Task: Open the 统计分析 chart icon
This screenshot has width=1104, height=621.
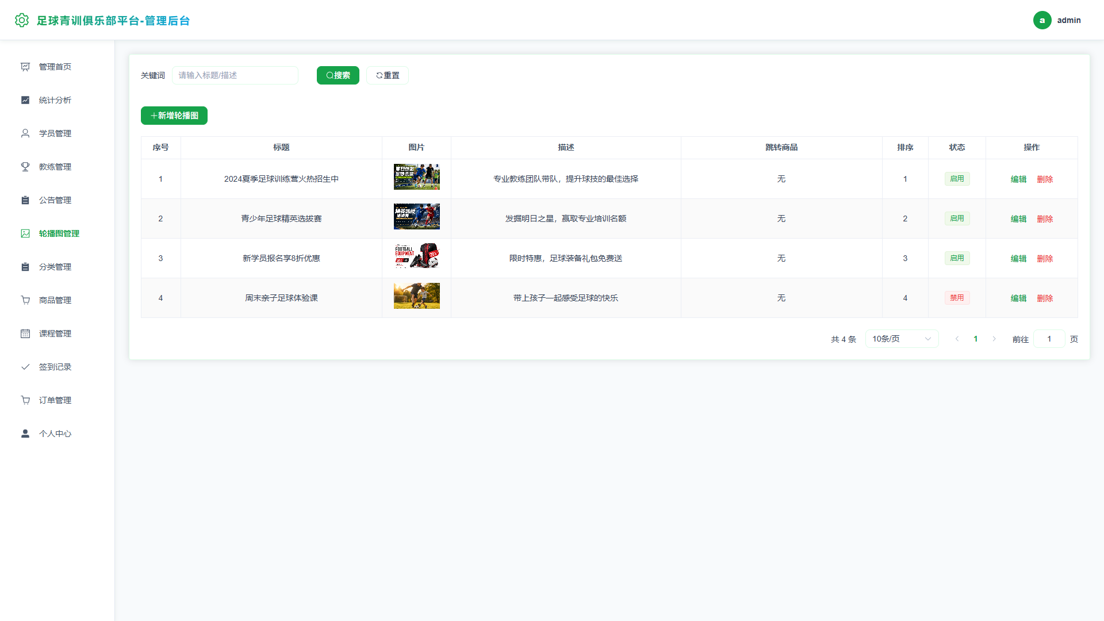Action: point(25,100)
